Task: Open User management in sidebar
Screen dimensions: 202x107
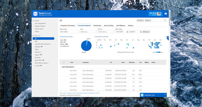Action: point(40,24)
